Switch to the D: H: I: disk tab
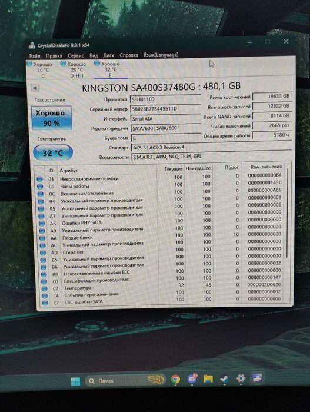 (x=74, y=69)
